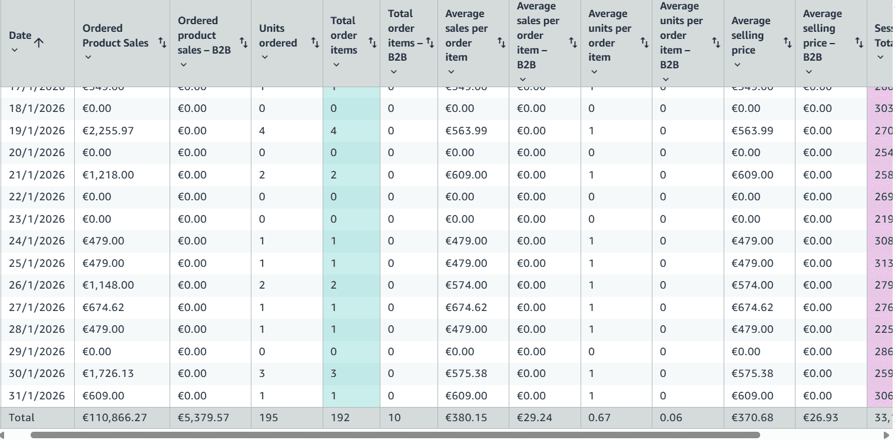Expand chevron below Average selling price header
Screen dimensions: 895x440
coord(737,64)
